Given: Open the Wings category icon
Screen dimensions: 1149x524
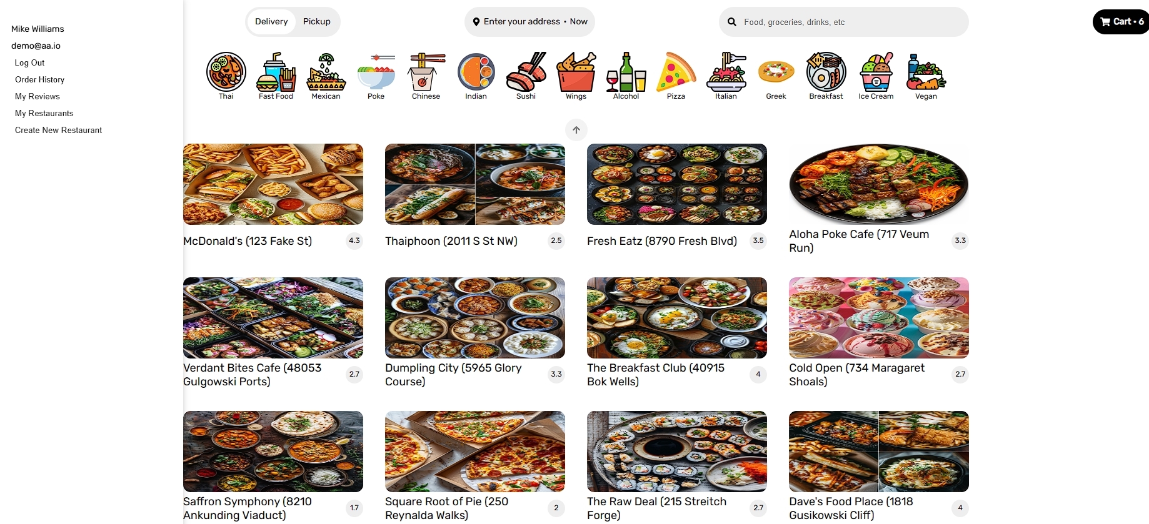Looking at the screenshot, I should coord(576,72).
